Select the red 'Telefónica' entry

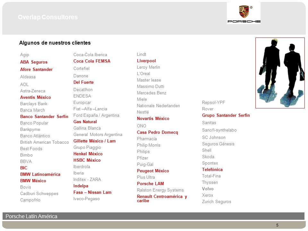click(212, 169)
